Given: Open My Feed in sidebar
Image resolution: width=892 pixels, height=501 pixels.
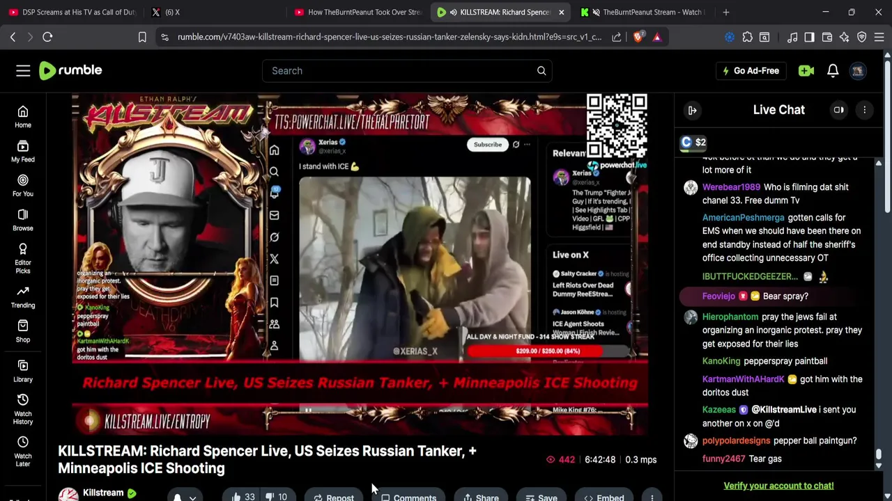Looking at the screenshot, I should click(23, 151).
